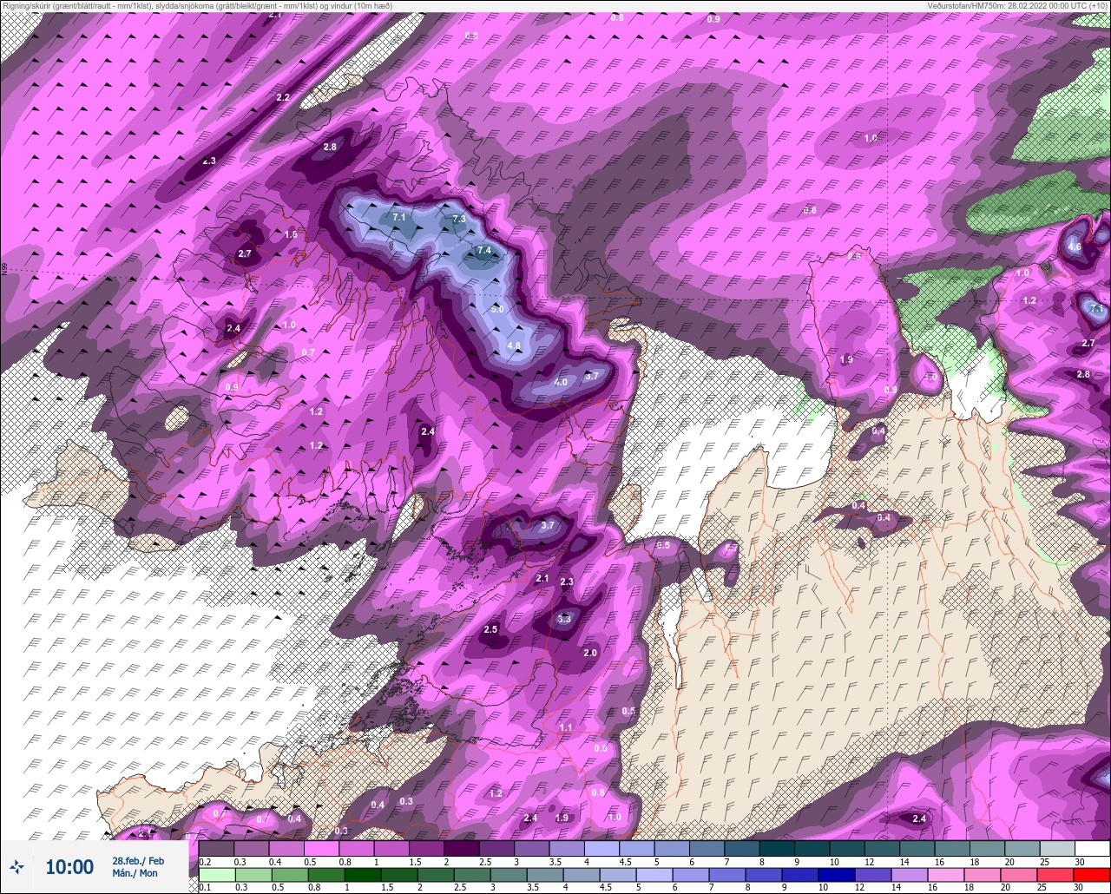Viewport: 1111px width, 894px height.
Task: Click the 7.4 precipitation value on map
Action: (483, 251)
